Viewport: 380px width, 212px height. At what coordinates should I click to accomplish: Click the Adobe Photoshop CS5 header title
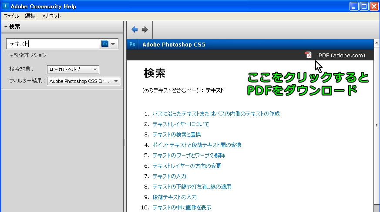174,45
